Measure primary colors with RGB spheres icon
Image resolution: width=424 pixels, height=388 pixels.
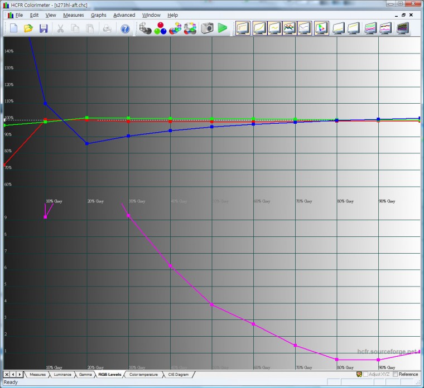[160, 28]
